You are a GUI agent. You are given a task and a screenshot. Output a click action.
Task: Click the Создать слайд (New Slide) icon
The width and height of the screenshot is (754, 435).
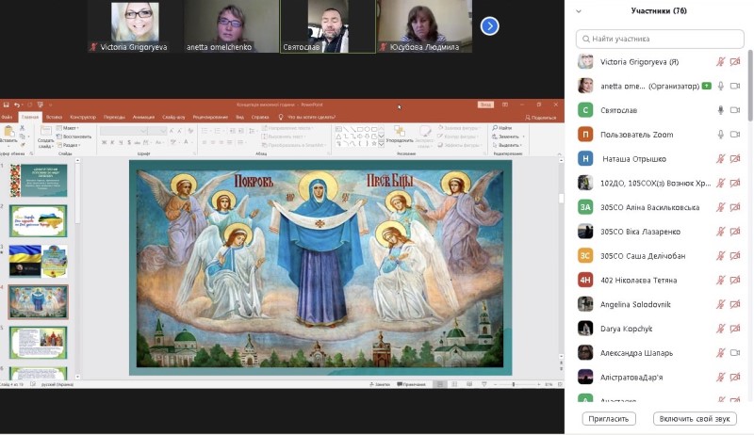coord(45,131)
